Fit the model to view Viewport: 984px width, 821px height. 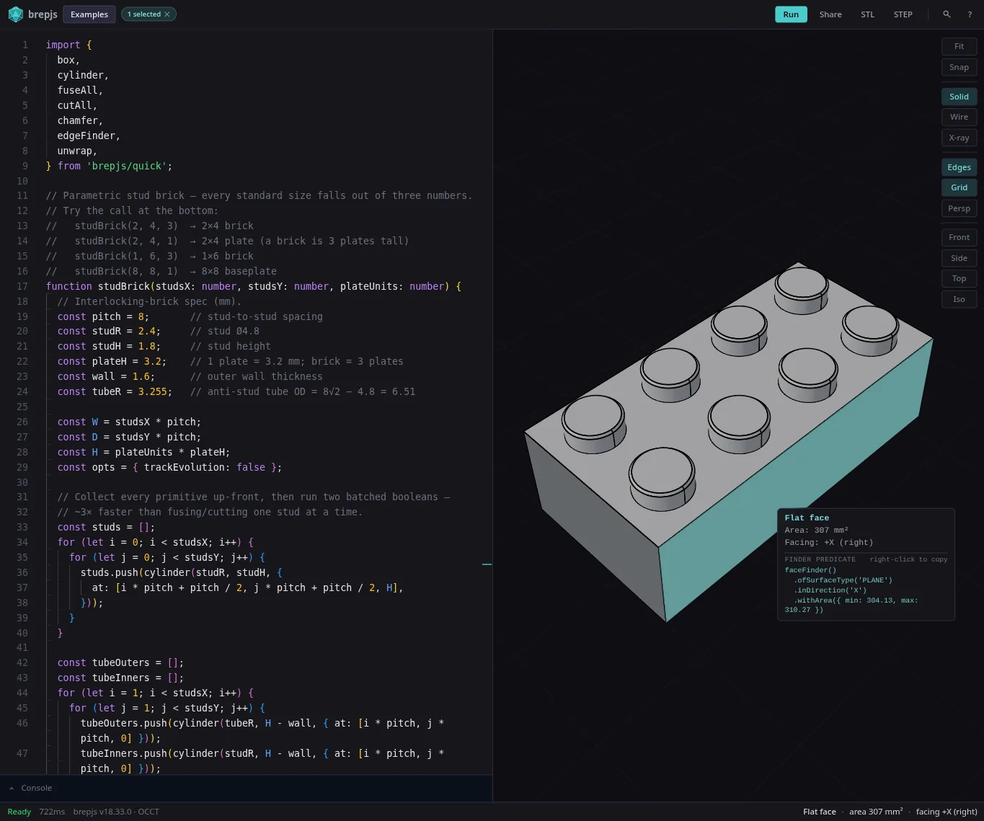tap(959, 46)
